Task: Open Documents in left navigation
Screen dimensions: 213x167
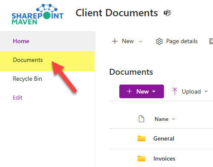Action: 28,60
